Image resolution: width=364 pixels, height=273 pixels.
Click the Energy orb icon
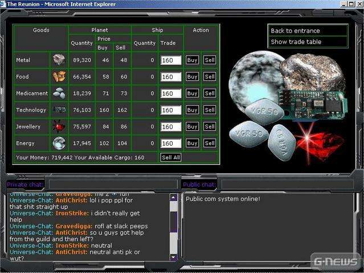pyautogui.click(x=59, y=143)
